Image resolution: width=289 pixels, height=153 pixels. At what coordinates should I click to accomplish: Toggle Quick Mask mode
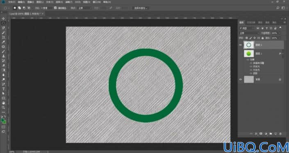[3, 127]
